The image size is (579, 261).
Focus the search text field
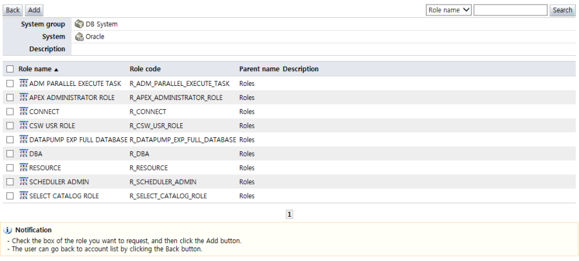[510, 10]
